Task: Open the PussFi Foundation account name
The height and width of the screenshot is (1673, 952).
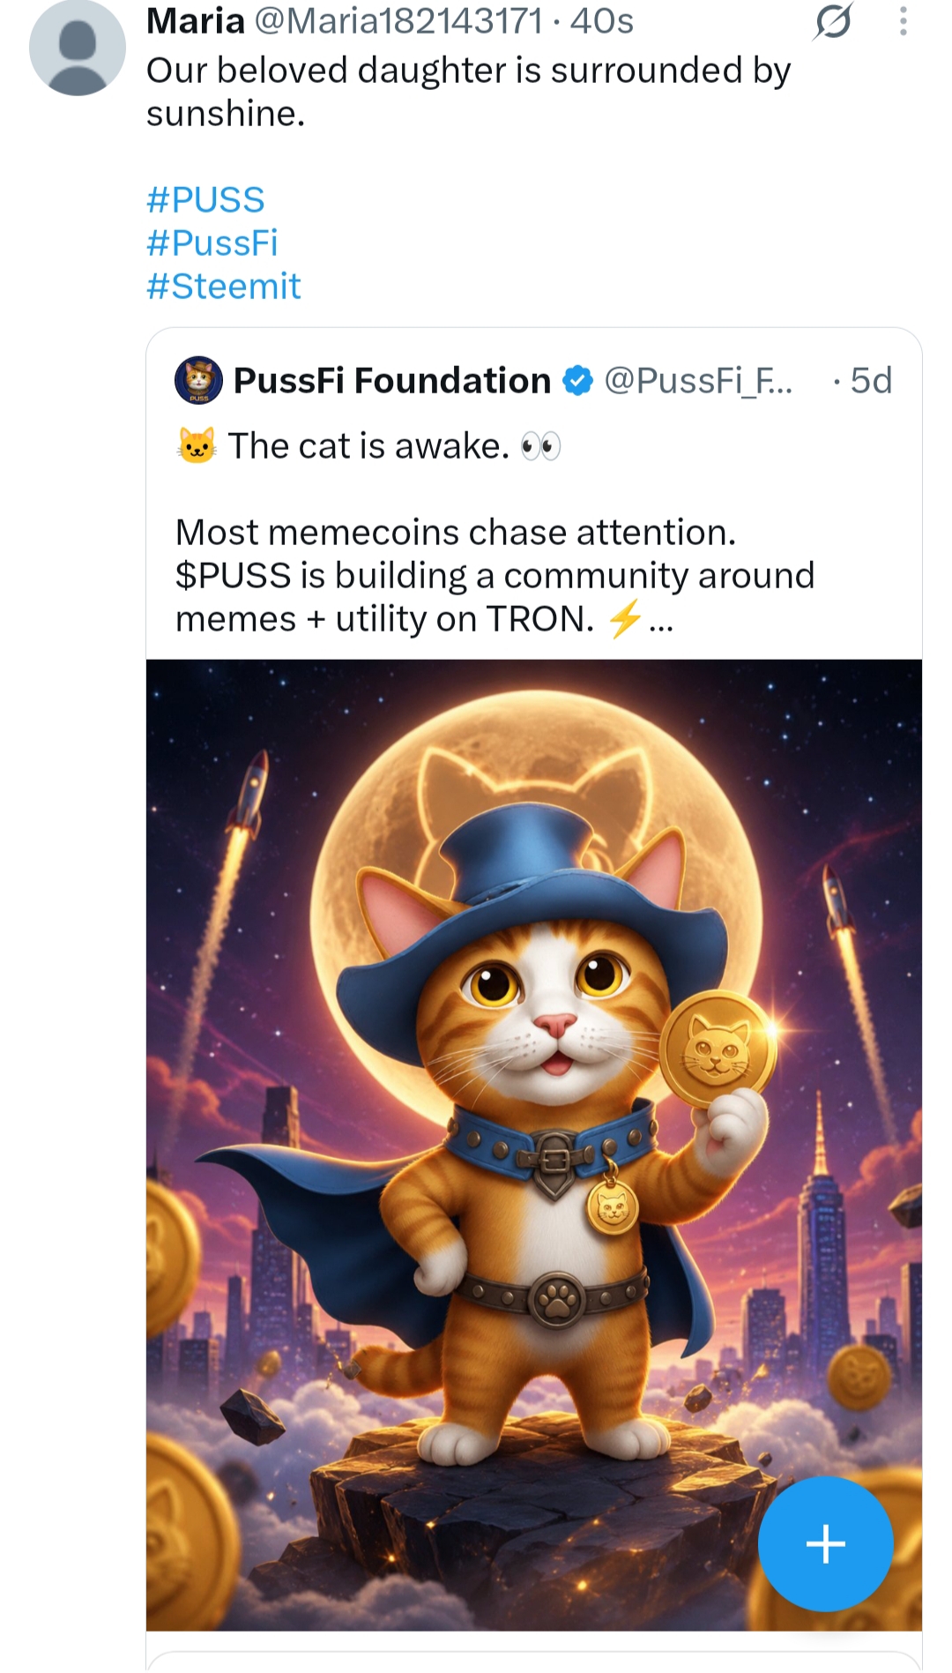Action: [392, 381]
